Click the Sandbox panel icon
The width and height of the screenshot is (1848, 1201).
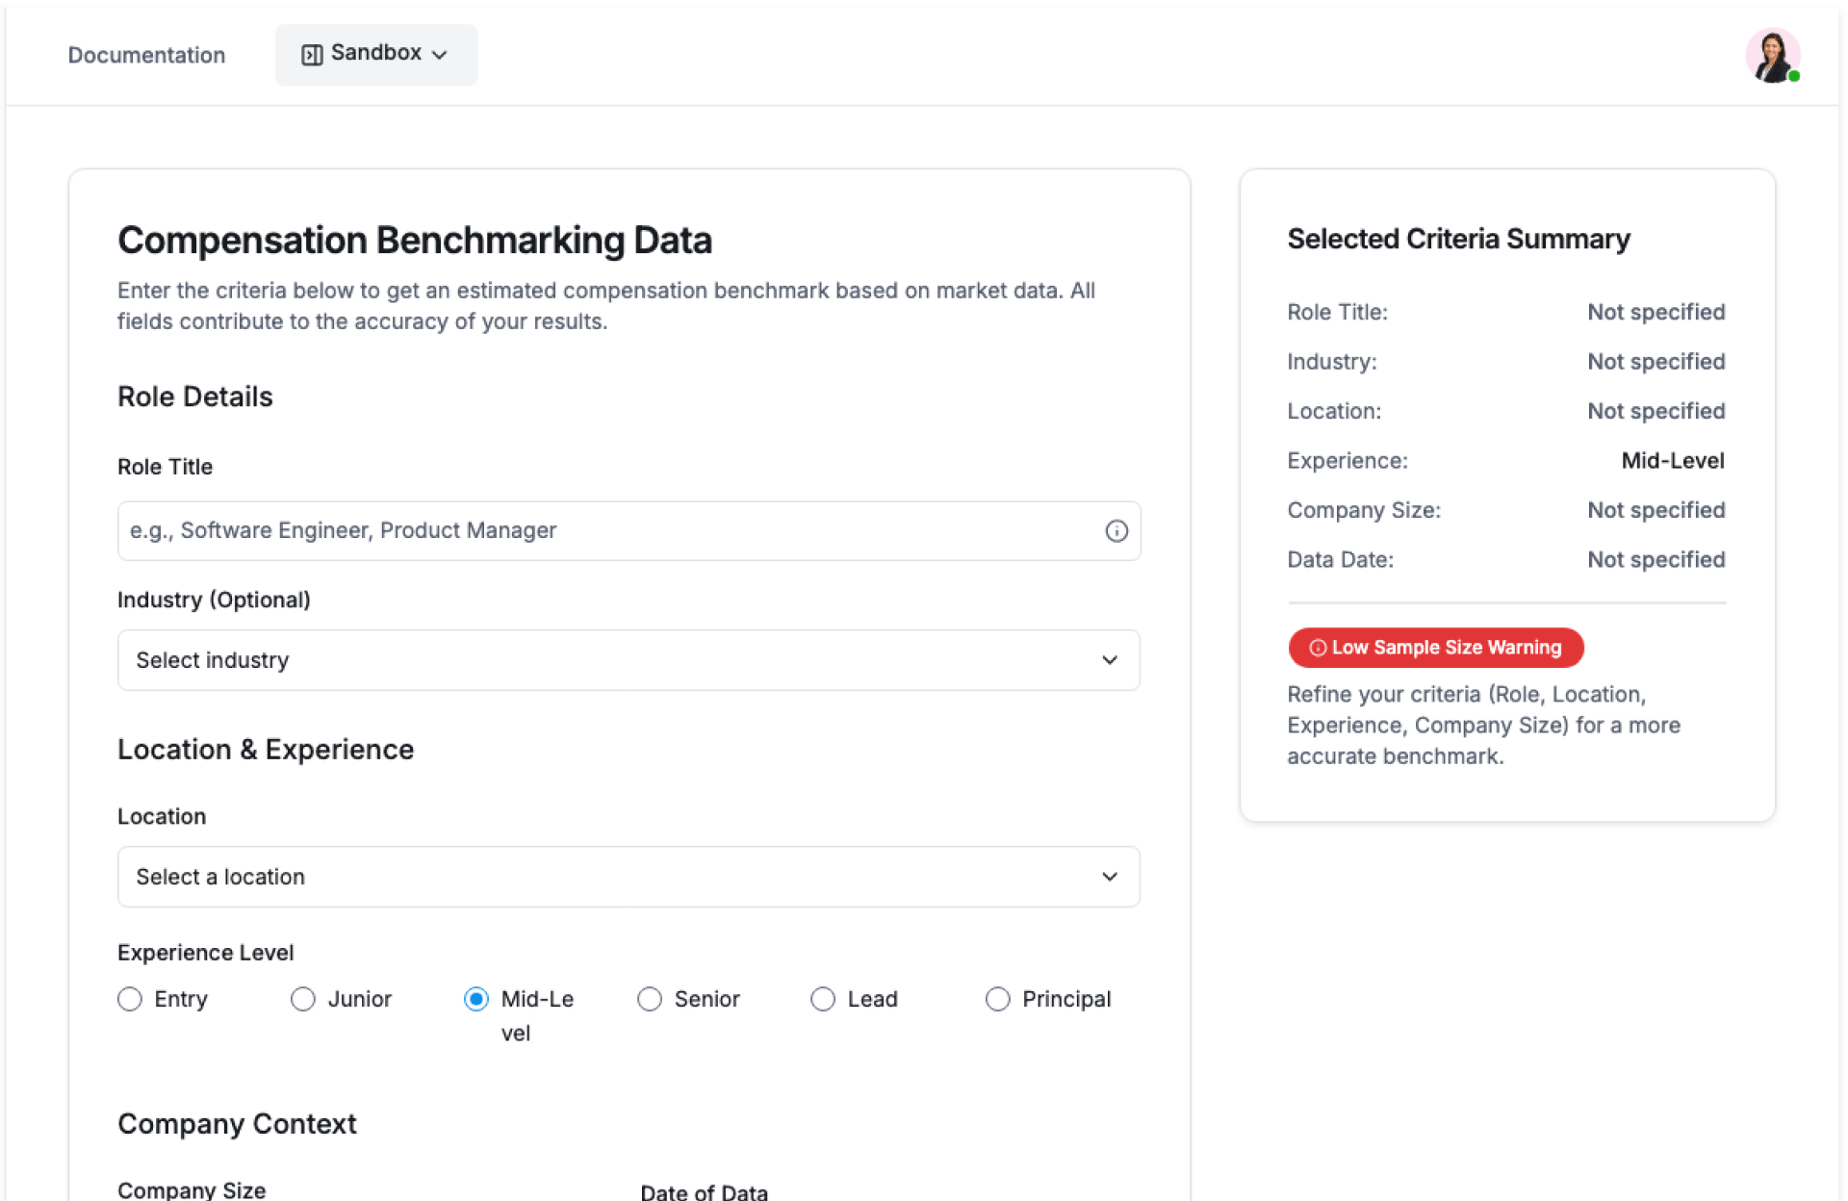click(312, 55)
